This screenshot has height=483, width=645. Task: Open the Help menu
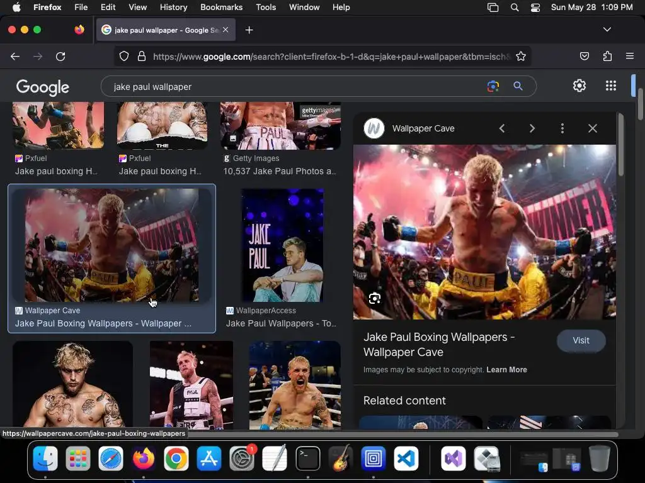pyautogui.click(x=341, y=7)
